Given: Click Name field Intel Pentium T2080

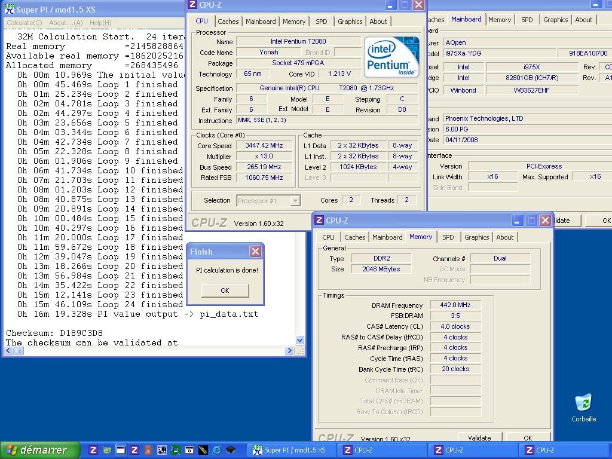Looking at the screenshot, I should click(x=298, y=41).
